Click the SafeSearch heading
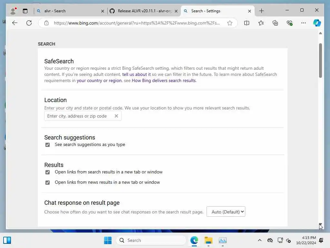The height and width of the screenshot is (248, 330). pos(59,61)
